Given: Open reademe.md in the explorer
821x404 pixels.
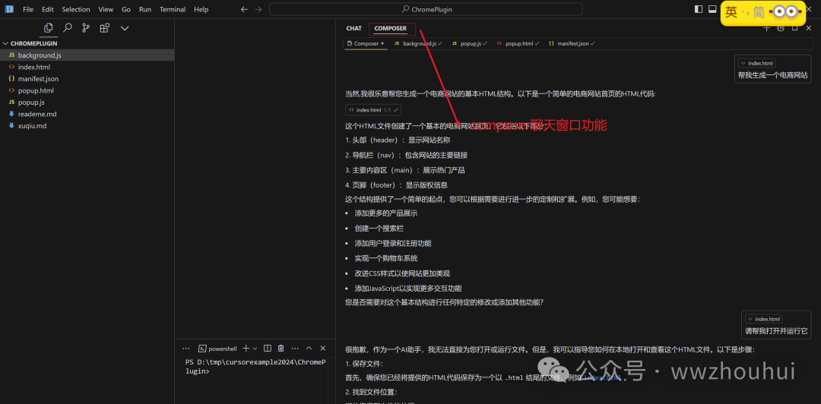Looking at the screenshot, I should (x=87, y=114).
